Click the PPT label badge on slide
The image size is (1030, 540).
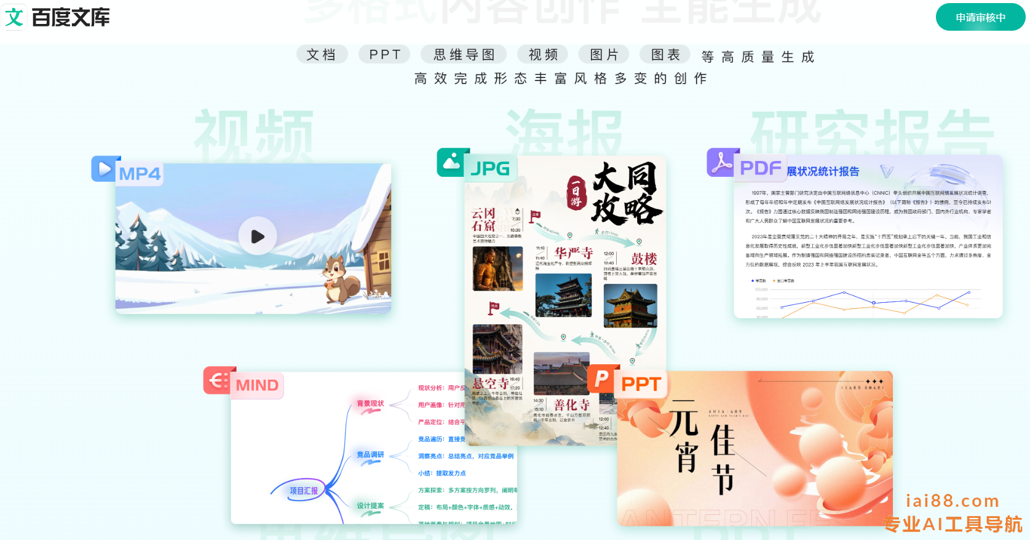point(641,385)
